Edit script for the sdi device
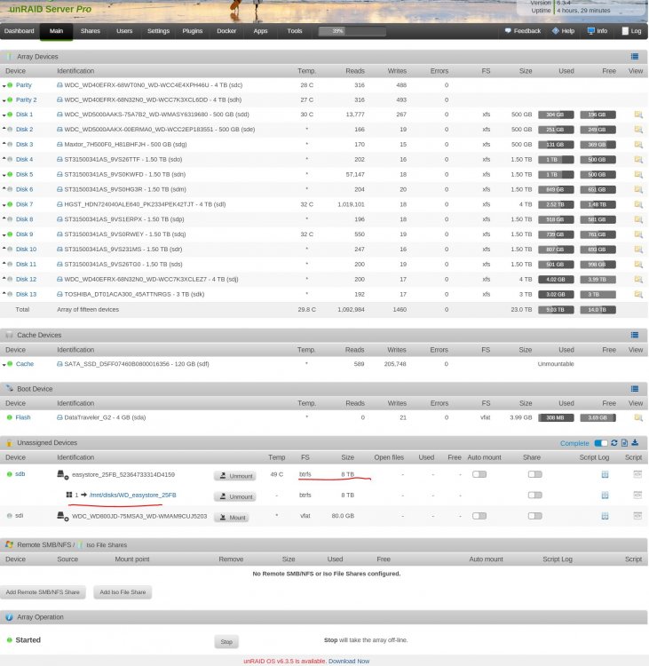 pos(637,516)
